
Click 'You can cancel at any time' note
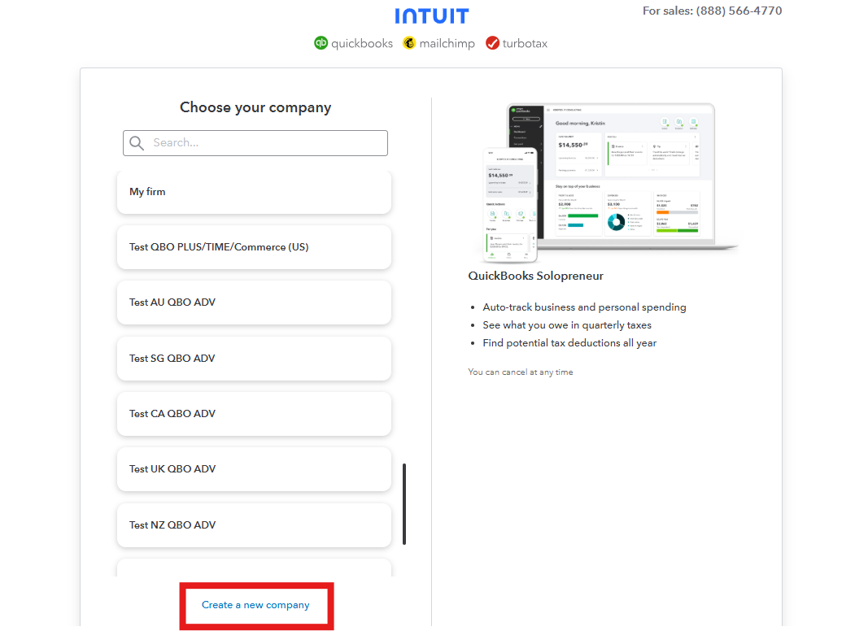(x=521, y=372)
